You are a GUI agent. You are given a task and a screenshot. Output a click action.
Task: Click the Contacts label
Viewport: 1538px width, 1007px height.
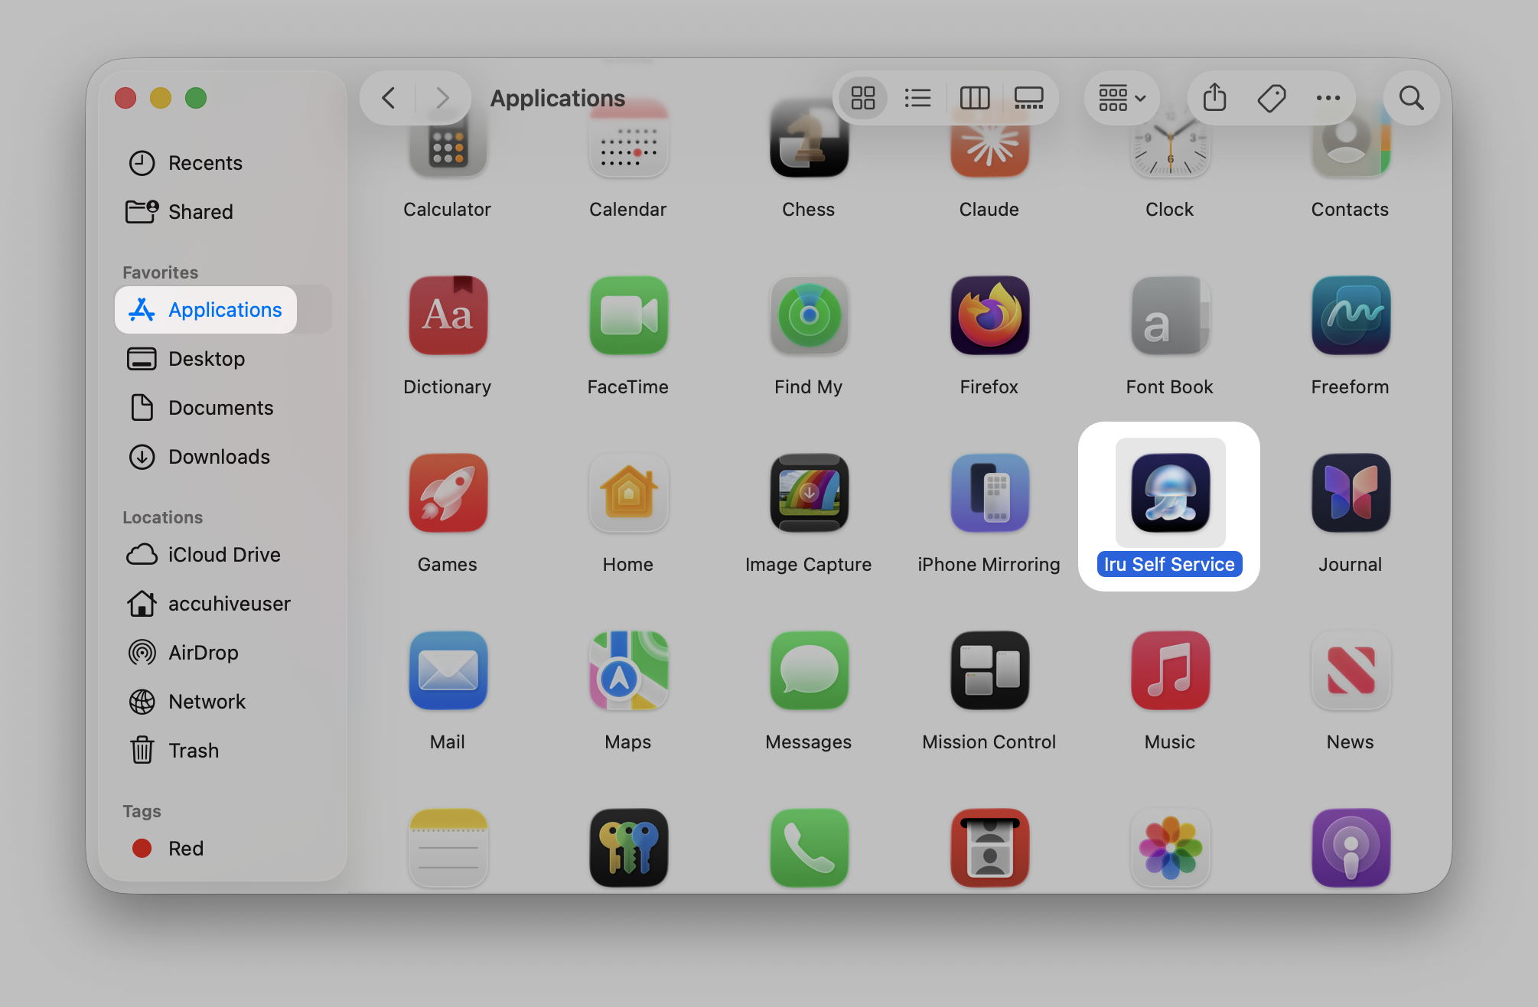coord(1351,210)
